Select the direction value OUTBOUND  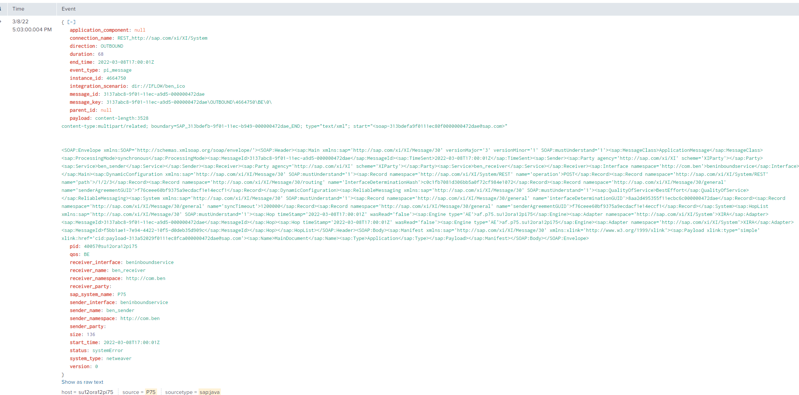[112, 46]
